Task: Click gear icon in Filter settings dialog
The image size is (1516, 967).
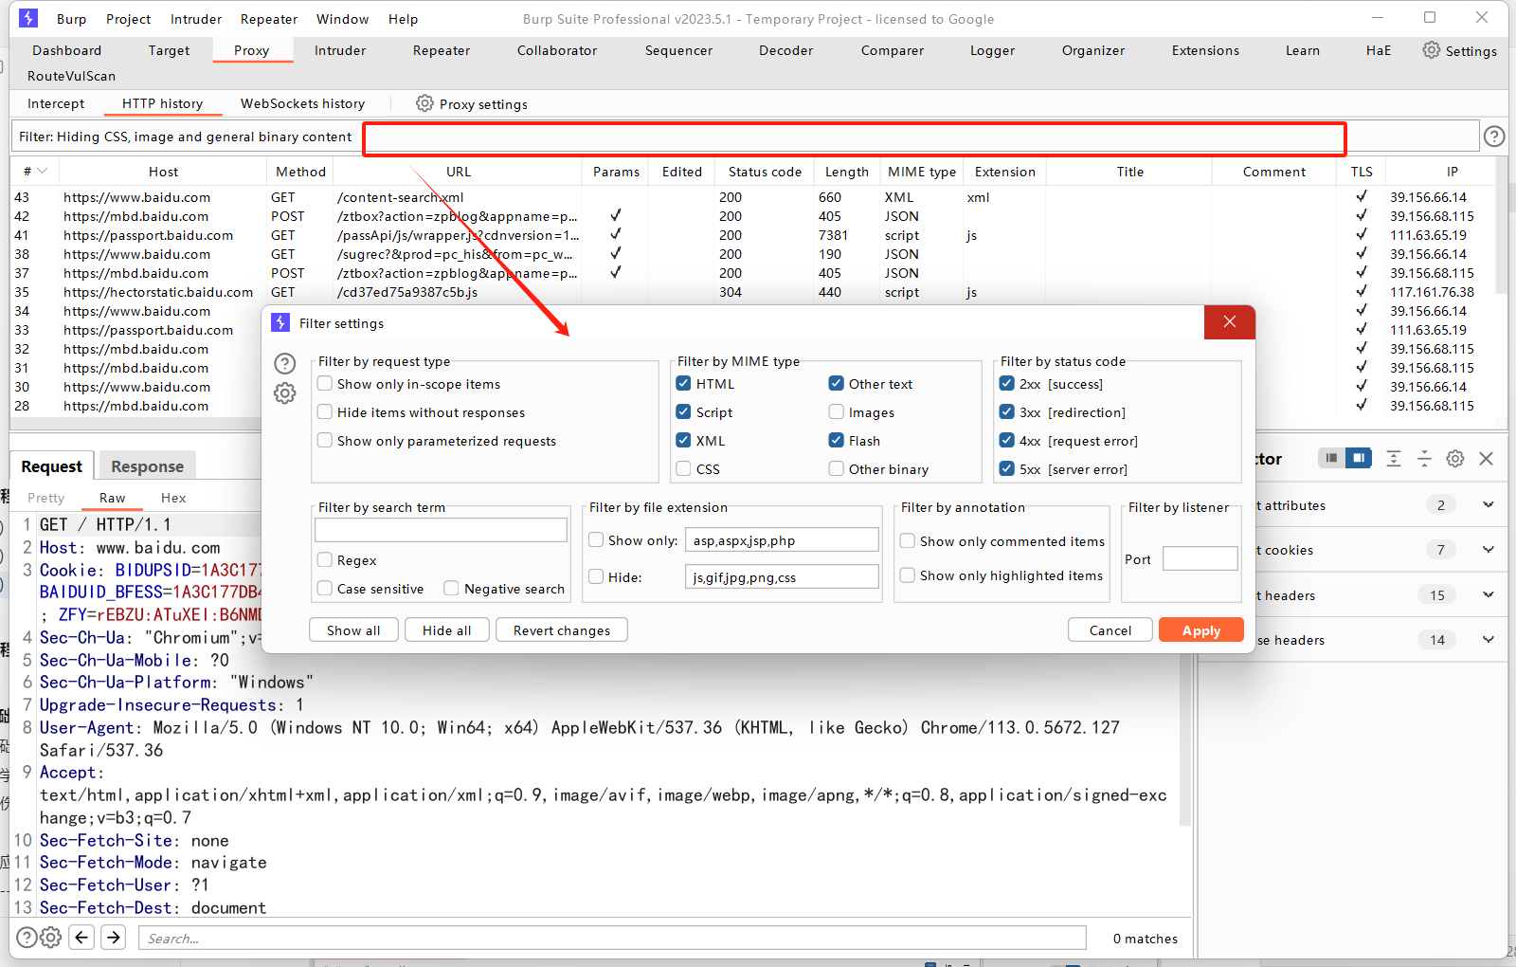Action: 284,393
